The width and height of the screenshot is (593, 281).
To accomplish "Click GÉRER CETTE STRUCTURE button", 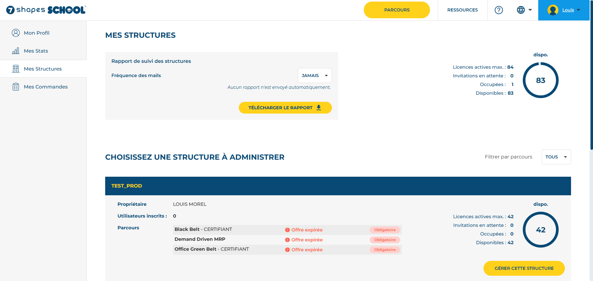I will click(x=524, y=268).
